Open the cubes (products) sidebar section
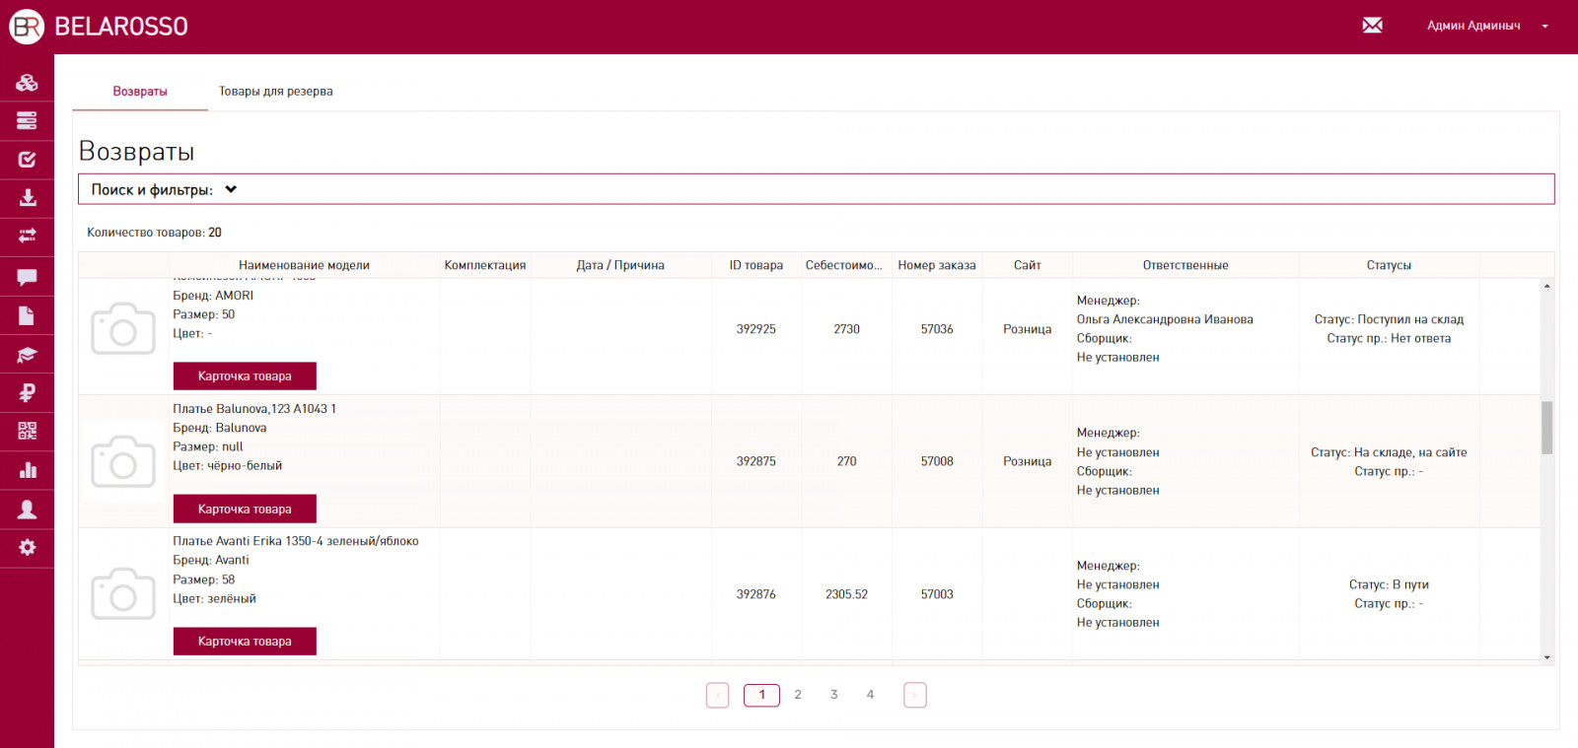 27,83
